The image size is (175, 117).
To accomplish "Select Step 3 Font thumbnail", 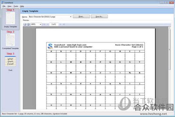I will tap(10, 62).
